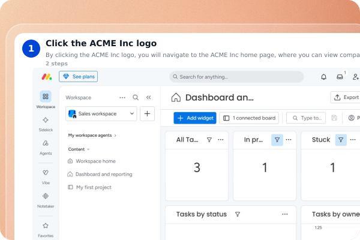This screenshot has width=360, height=240.
Task: Click the Export button
Action: pos(346,97)
